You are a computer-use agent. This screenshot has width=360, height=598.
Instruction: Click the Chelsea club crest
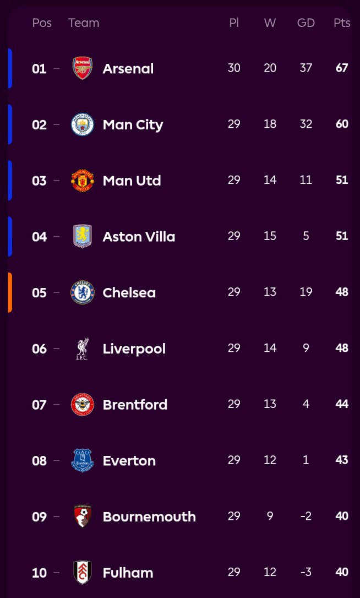click(83, 292)
